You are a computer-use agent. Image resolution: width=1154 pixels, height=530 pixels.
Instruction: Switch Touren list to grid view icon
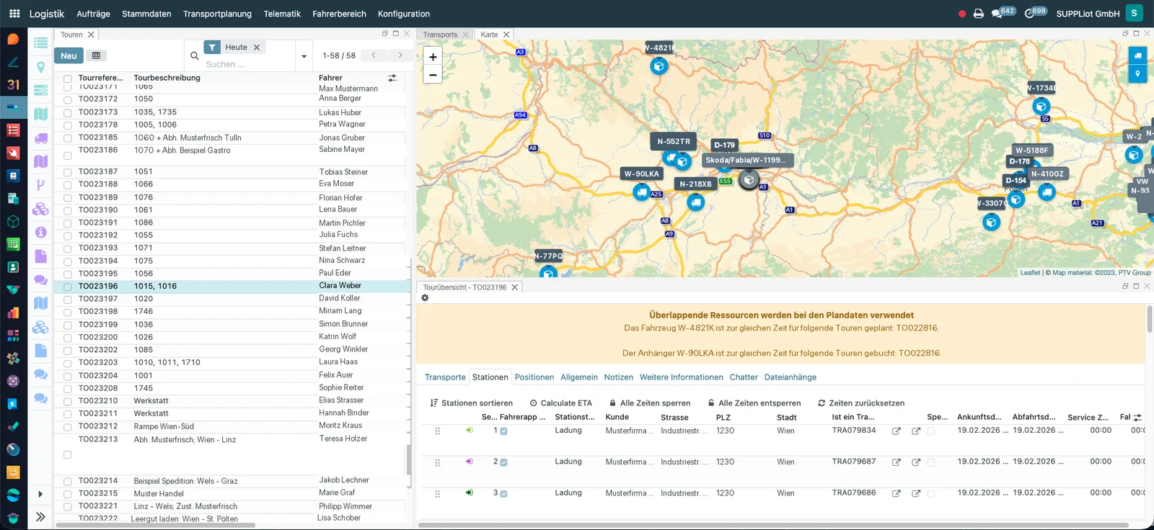[96, 55]
